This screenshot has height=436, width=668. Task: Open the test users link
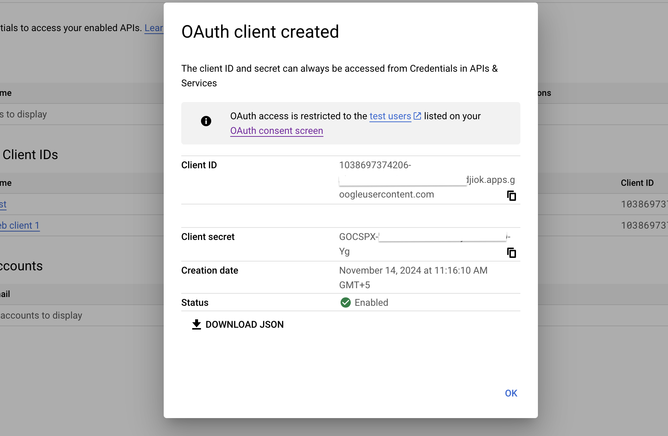coord(390,116)
